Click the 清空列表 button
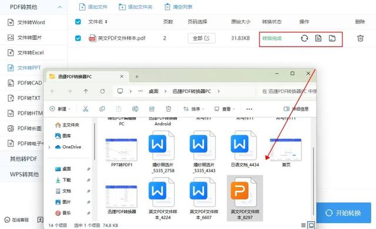 [x=178, y=7]
